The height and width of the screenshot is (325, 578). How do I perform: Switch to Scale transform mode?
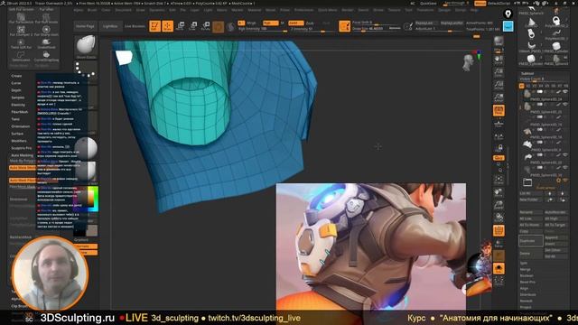tap(192, 26)
